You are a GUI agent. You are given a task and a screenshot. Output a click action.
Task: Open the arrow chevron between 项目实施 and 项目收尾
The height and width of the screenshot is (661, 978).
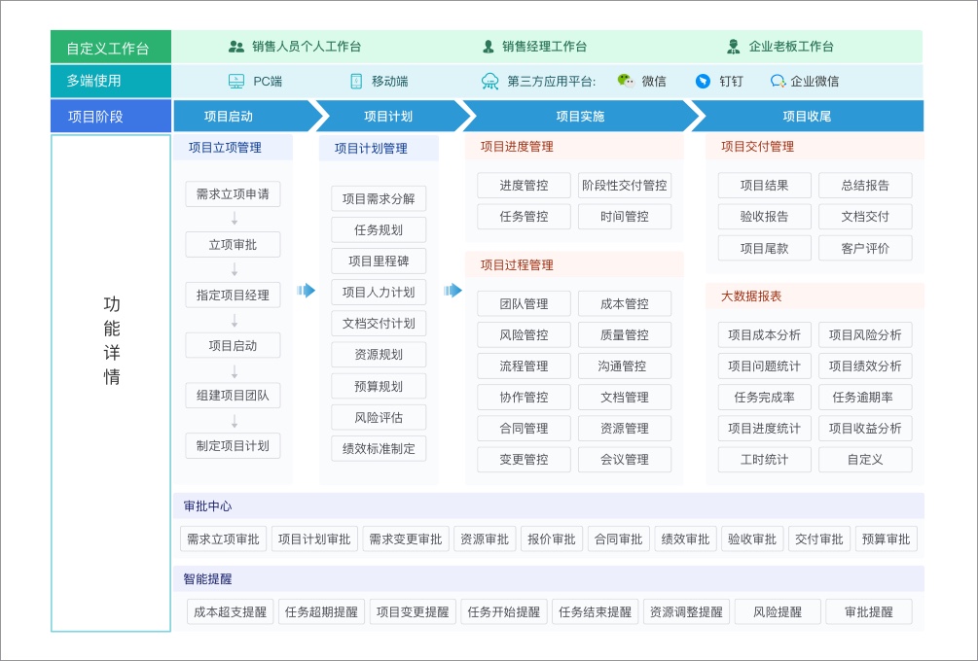[x=695, y=115]
